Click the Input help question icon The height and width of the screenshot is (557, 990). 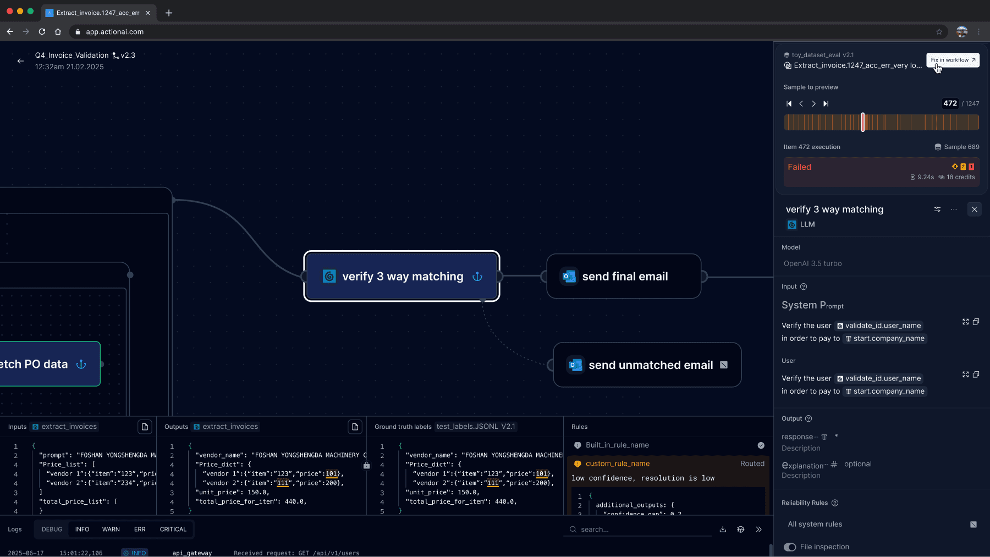coord(804,286)
